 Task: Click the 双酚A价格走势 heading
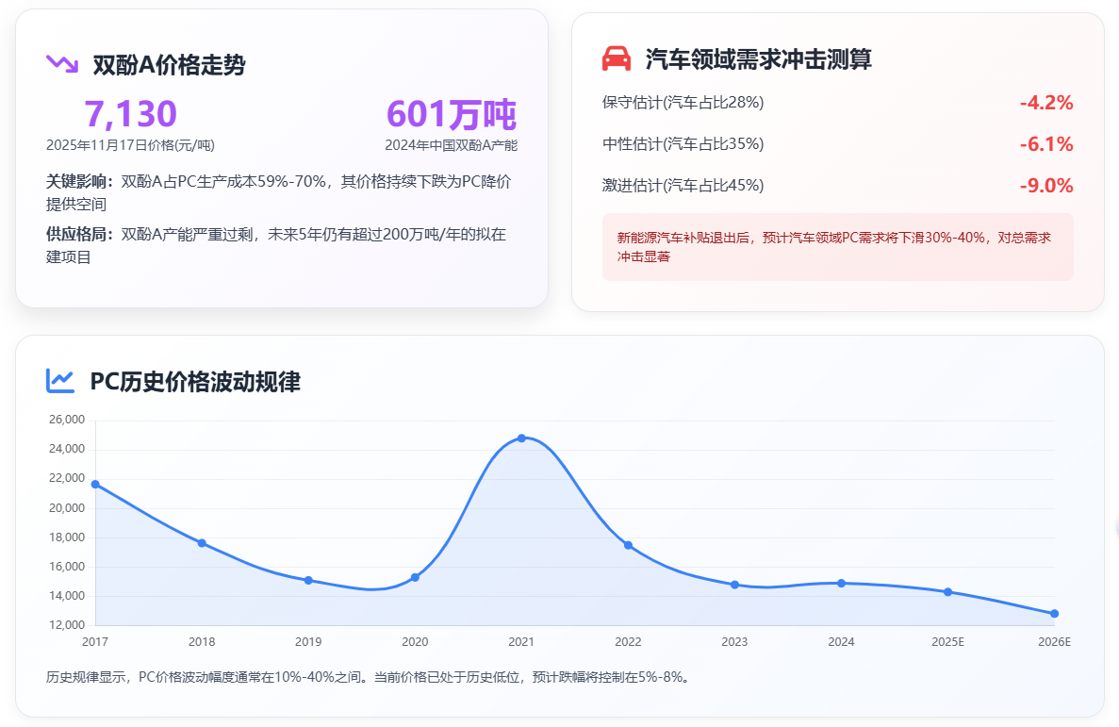(169, 64)
